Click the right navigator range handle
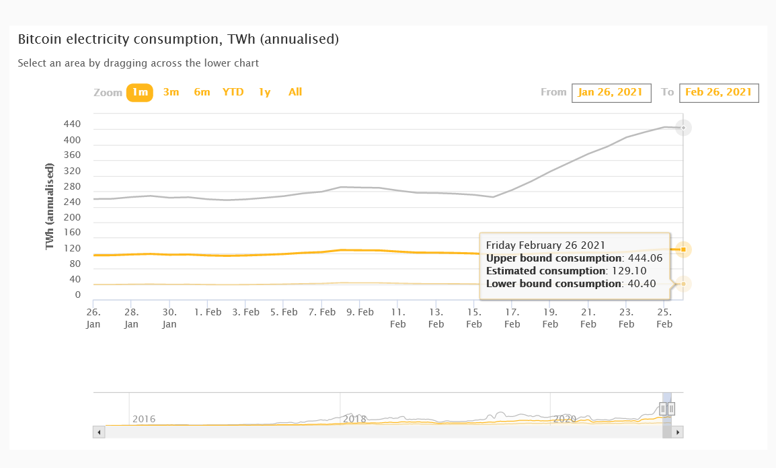Image resolution: width=776 pixels, height=468 pixels. pos(671,409)
